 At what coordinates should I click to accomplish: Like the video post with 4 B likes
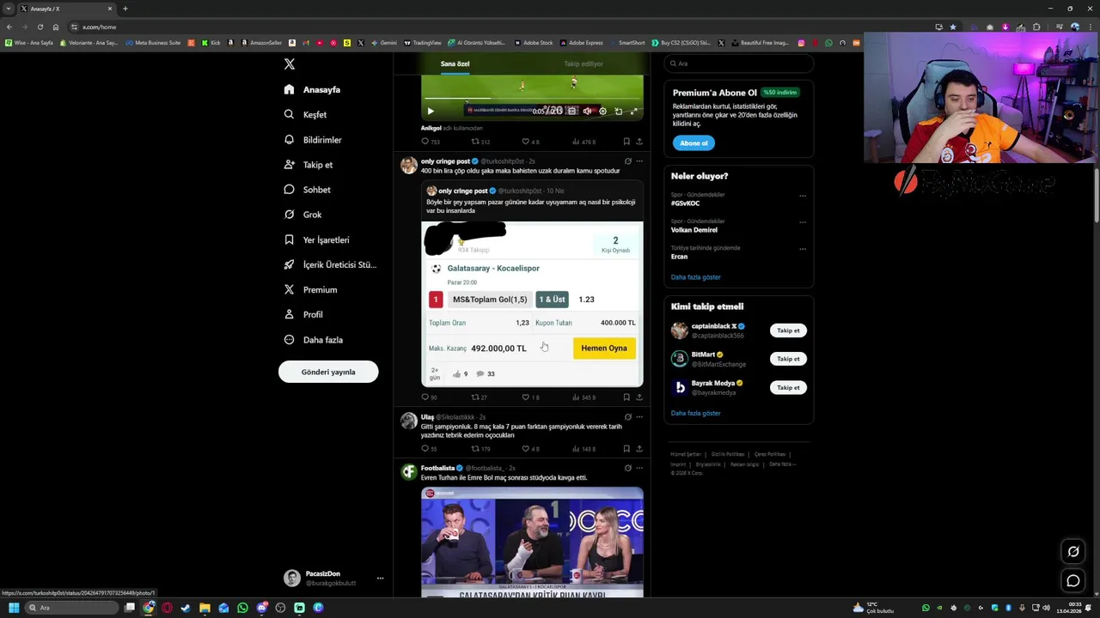pyautogui.click(x=531, y=142)
